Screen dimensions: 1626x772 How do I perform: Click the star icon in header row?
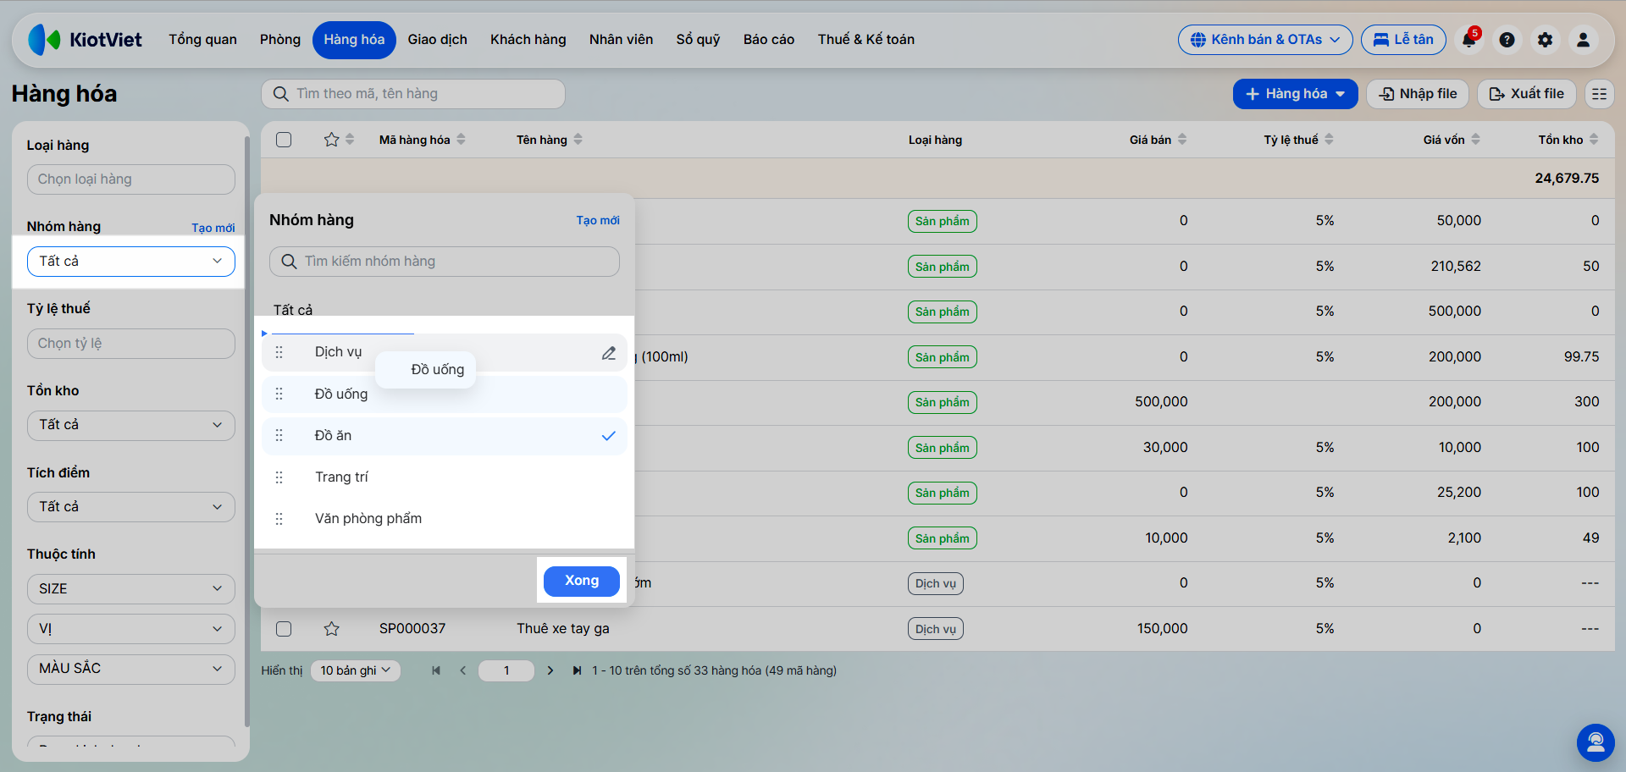(x=331, y=140)
